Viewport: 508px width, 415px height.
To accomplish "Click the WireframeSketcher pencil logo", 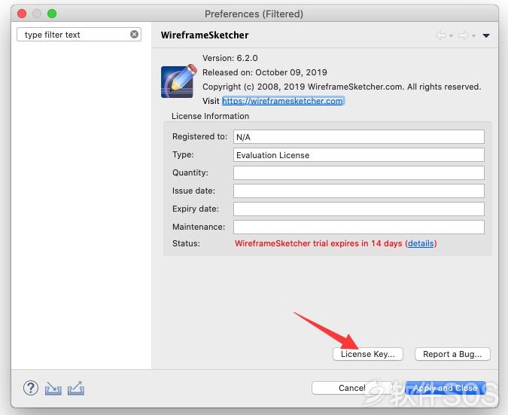I will [x=179, y=81].
